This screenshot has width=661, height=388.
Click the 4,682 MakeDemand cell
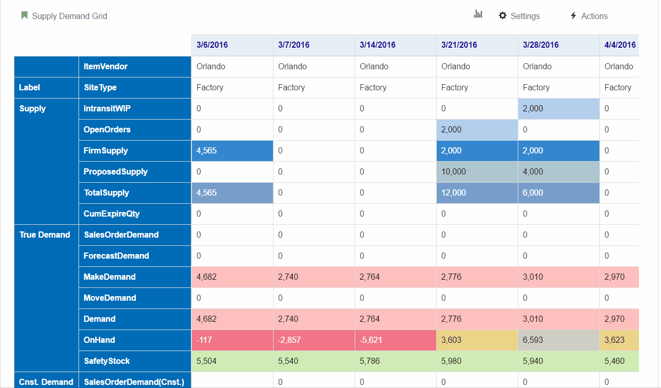point(232,277)
